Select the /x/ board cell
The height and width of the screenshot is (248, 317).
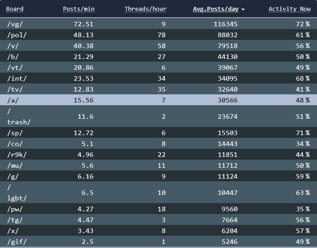pyautogui.click(x=13, y=231)
